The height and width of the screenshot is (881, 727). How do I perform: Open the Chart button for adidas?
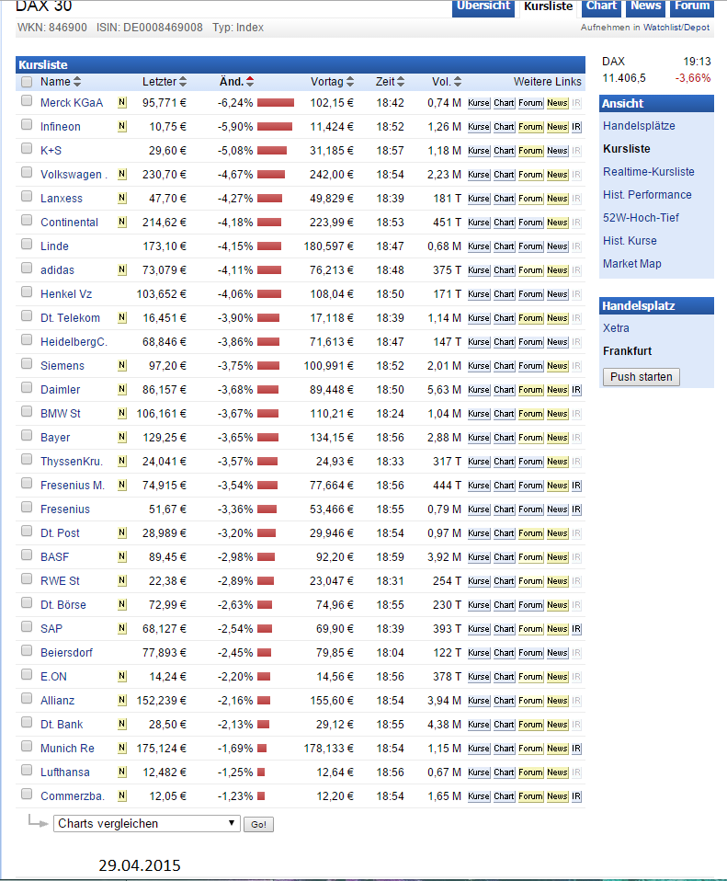pos(504,270)
